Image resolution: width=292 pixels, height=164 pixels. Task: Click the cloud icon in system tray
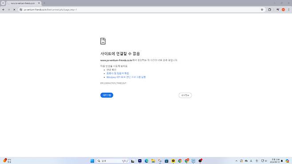[246, 161]
